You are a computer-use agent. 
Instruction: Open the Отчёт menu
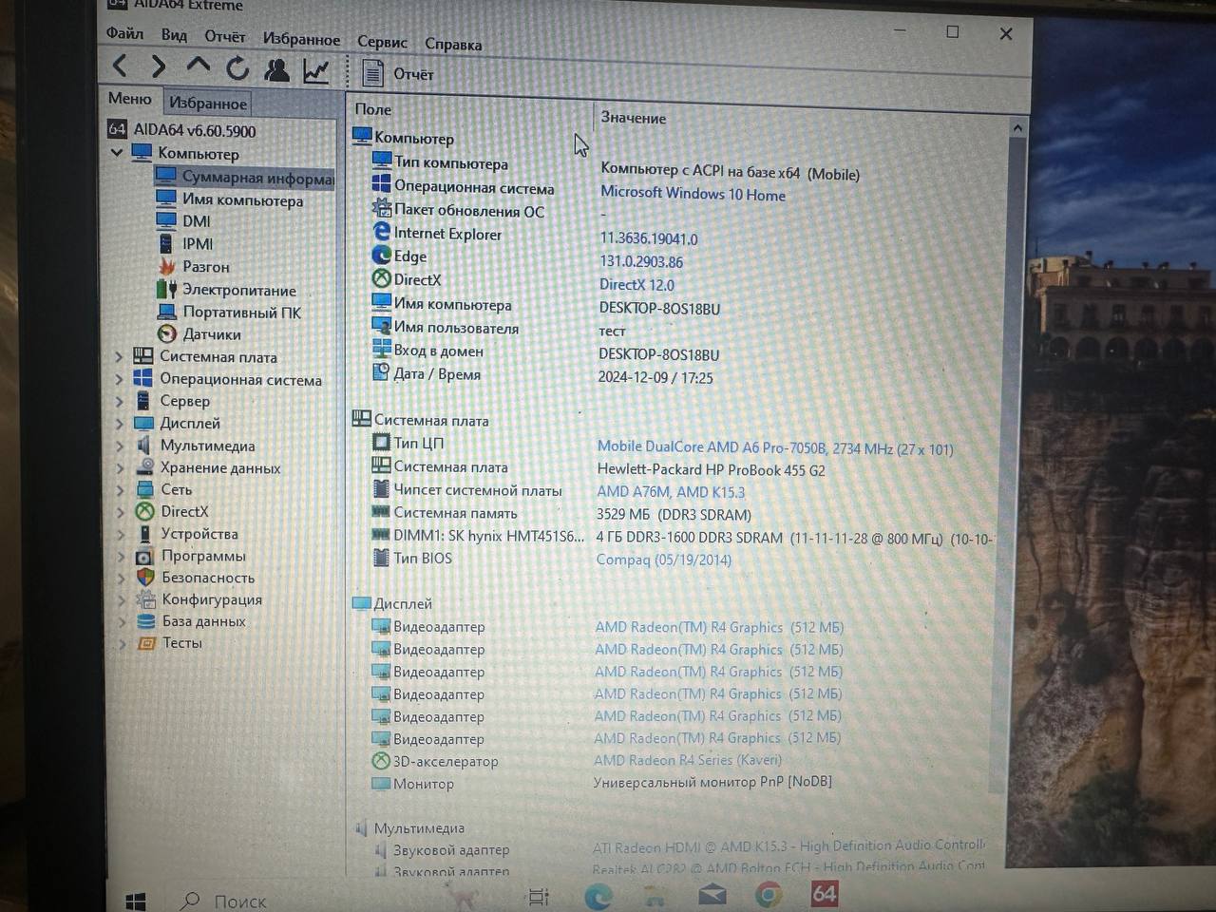point(224,36)
